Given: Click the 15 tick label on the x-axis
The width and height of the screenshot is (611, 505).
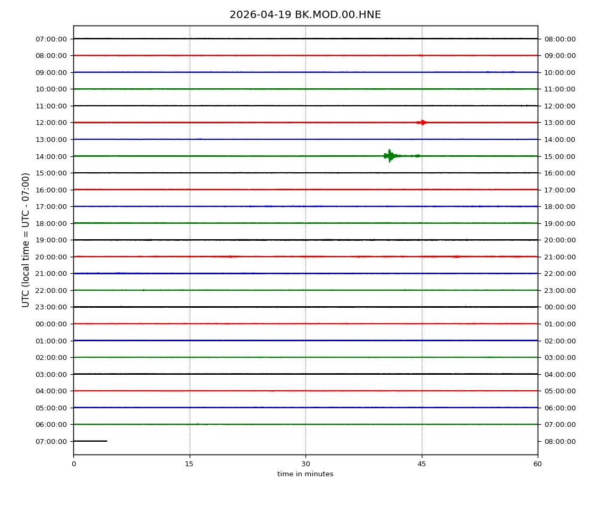Looking at the screenshot, I should 189,464.
